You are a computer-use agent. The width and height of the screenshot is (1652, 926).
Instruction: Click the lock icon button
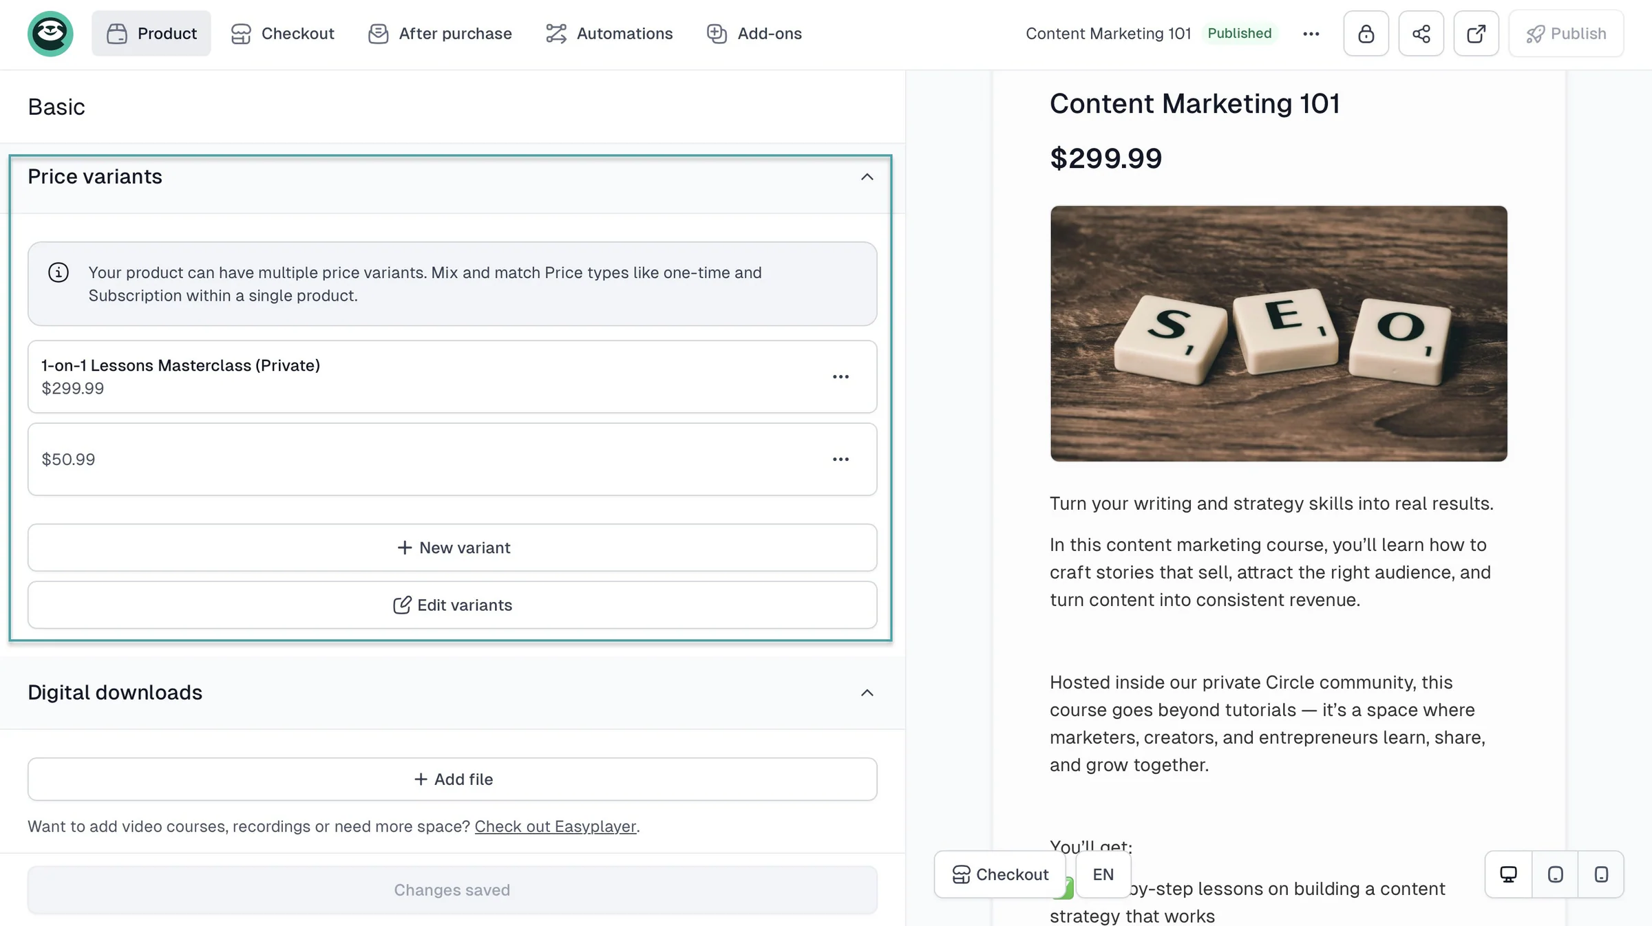click(1366, 34)
